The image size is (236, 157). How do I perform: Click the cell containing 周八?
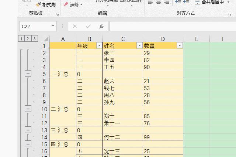[x=123, y=95]
